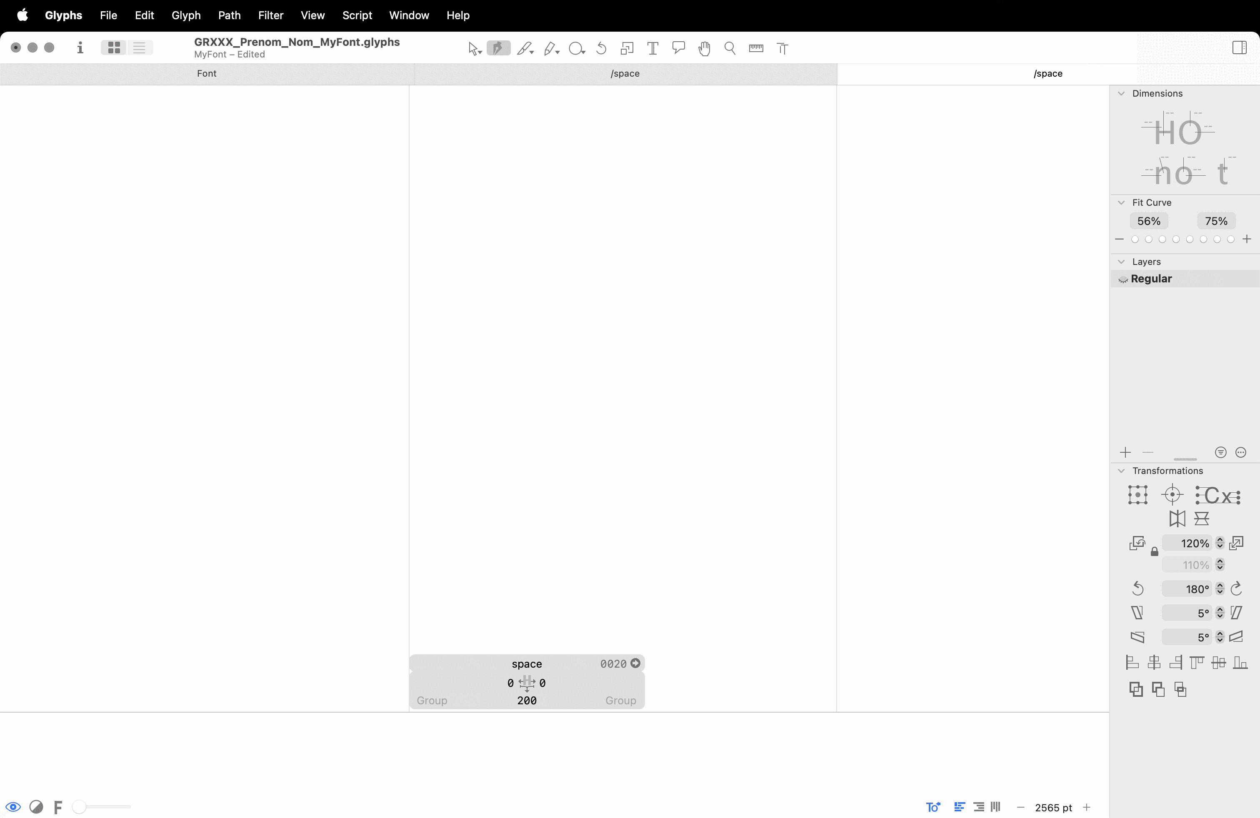Rotate counterclockwise by 180°
This screenshot has width=1260, height=818.
click(1137, 589)
